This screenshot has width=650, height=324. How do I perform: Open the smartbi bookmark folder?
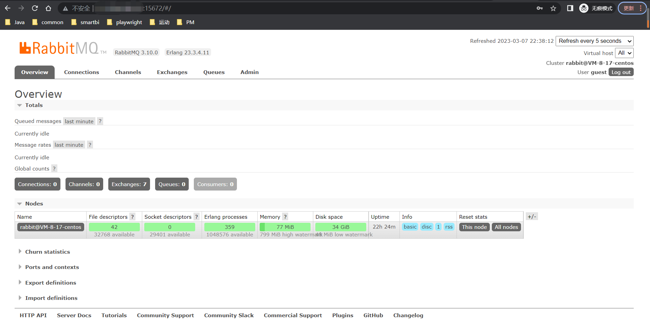(85, 22)
